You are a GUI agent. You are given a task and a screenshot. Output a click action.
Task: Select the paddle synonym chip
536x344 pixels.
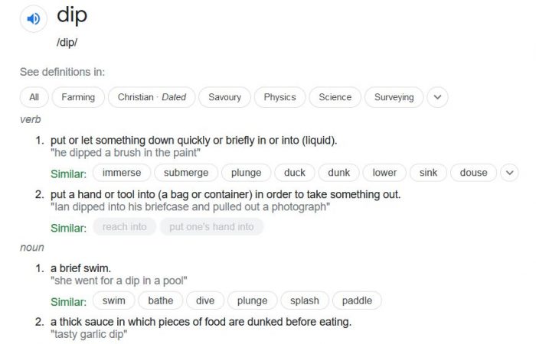click(357, 300)
